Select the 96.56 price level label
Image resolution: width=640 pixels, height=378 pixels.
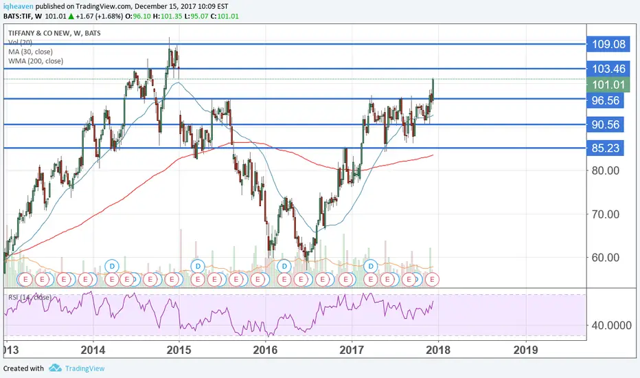point(605,100)
